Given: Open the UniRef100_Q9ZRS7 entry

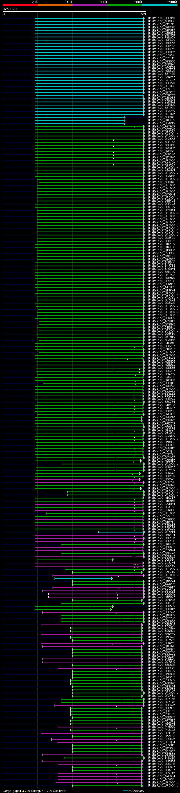Looking at the screenshot, I should pos(161,92).
